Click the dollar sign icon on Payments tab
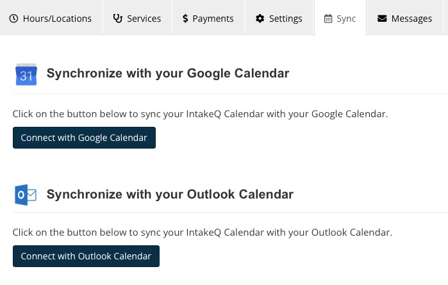This screenshot has height=285, width=448. pyautogui.click(x=185, y=19)
